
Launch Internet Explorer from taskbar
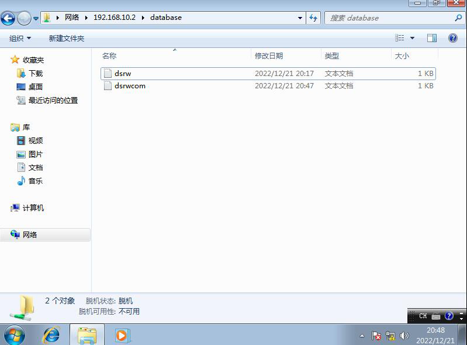point(51,335)
